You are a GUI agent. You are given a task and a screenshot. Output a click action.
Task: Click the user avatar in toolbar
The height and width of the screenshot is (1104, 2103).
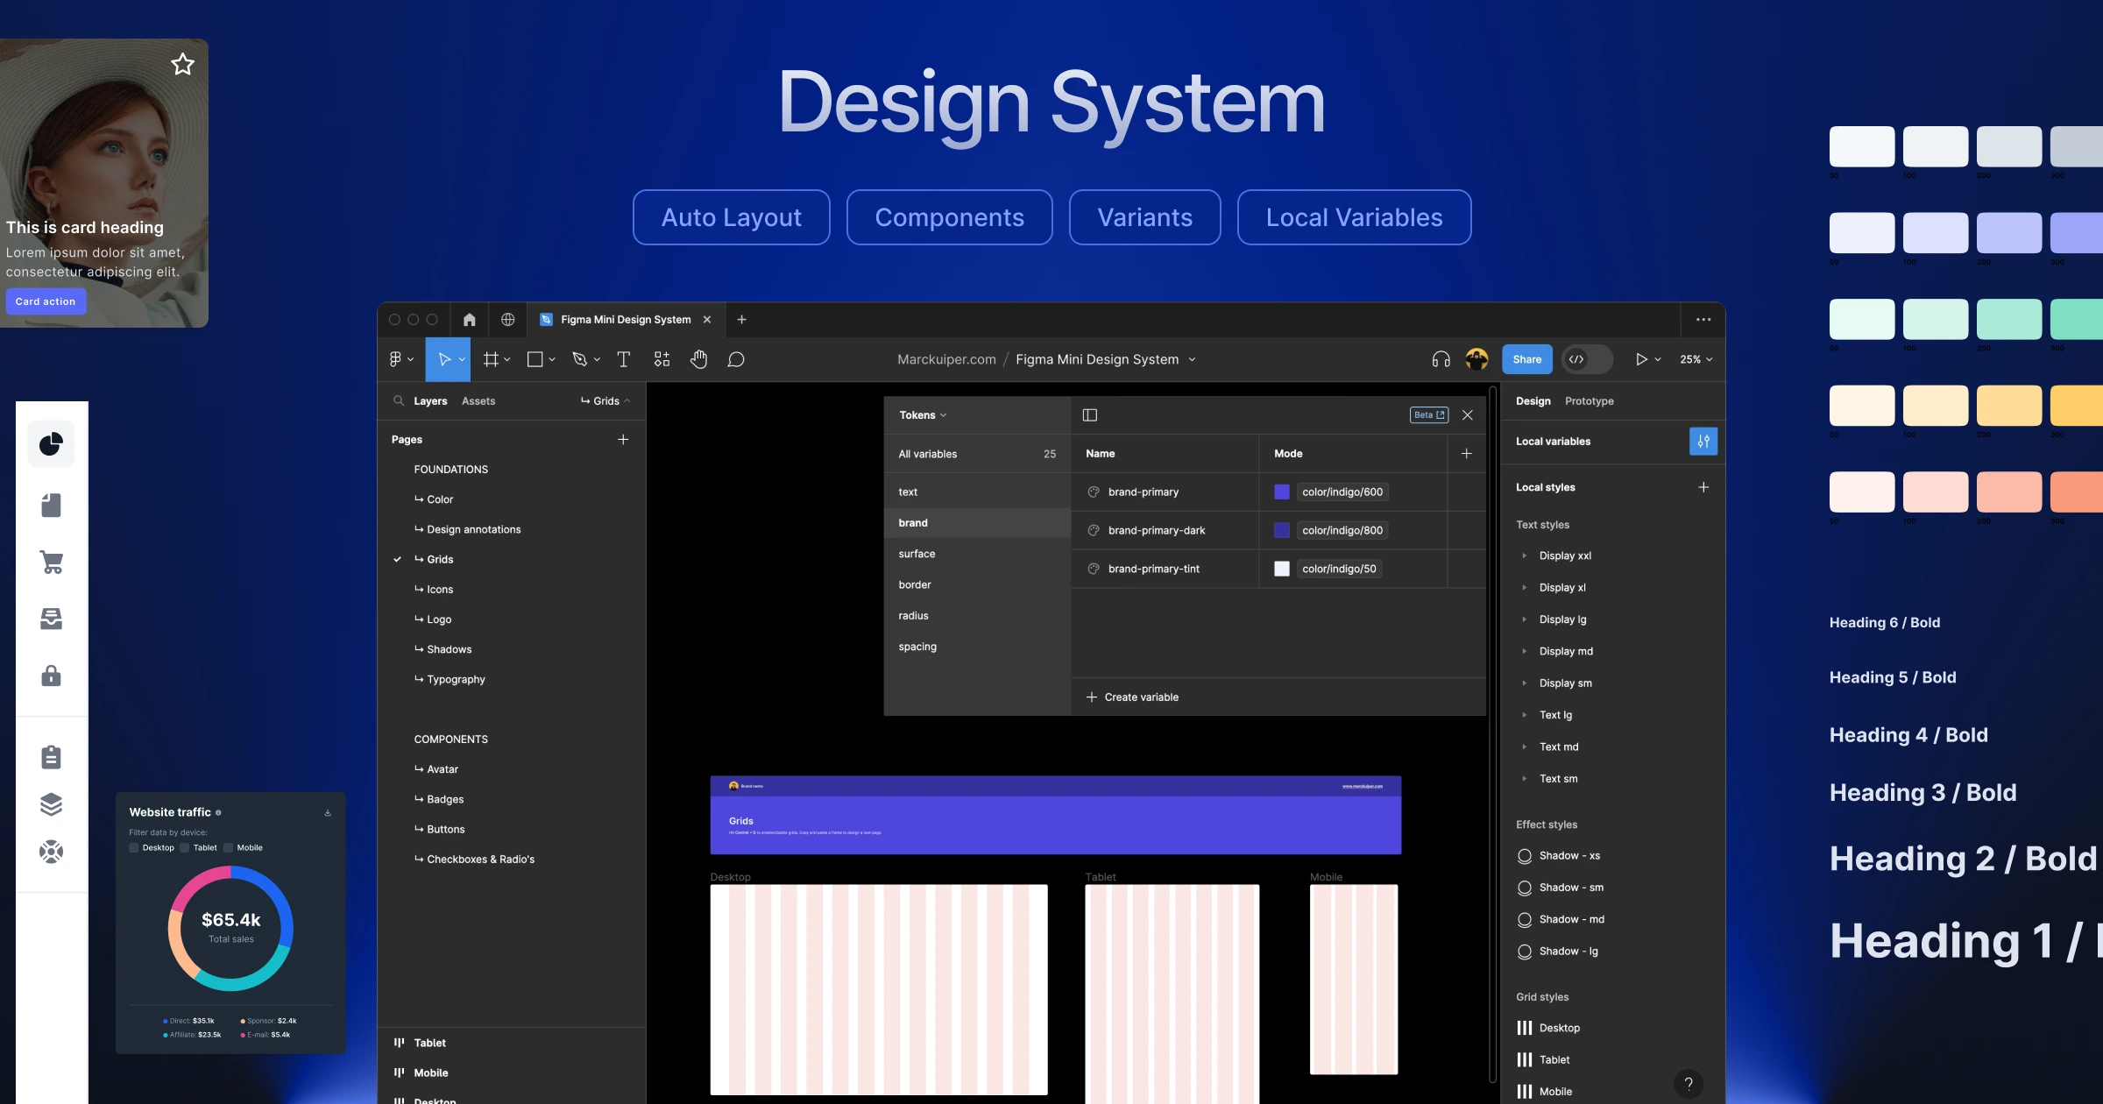coord(1476,359)
